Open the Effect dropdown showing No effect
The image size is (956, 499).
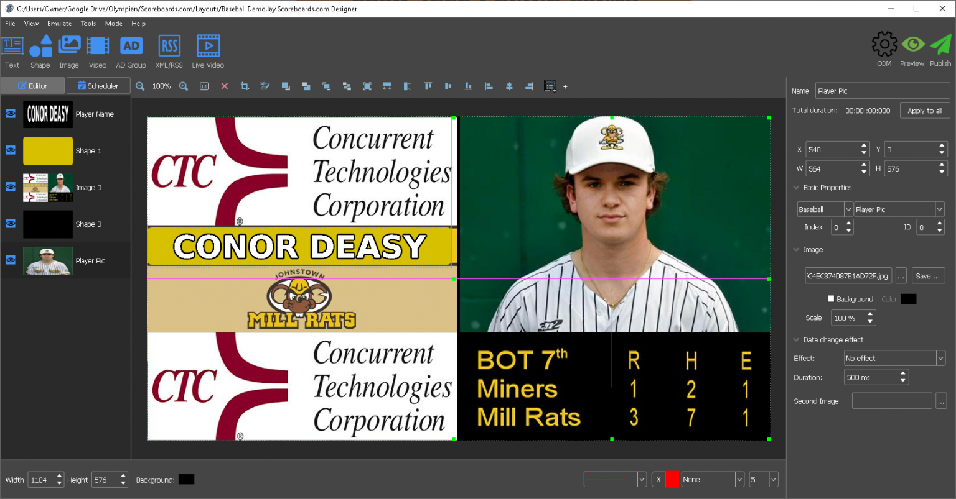coord(894,358)
